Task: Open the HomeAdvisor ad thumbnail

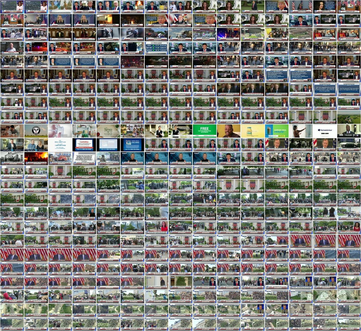Action: (325, 131)
